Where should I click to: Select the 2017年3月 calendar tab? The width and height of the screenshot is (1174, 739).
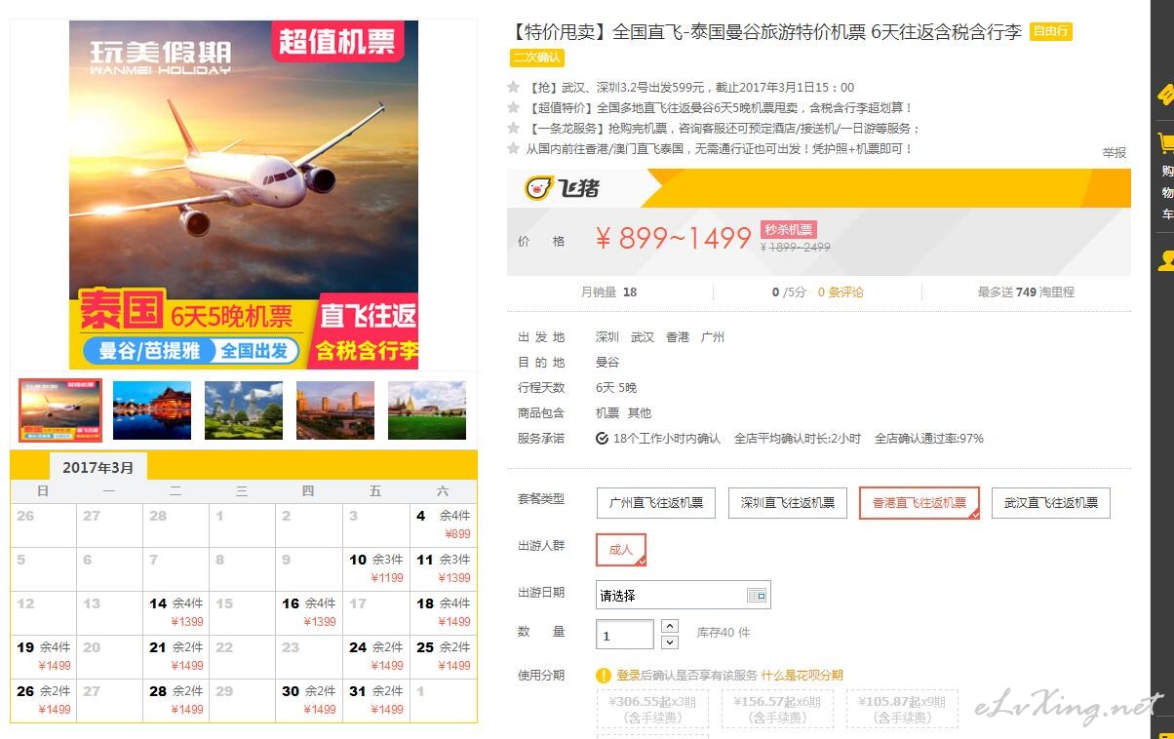[x=98, y=467]
